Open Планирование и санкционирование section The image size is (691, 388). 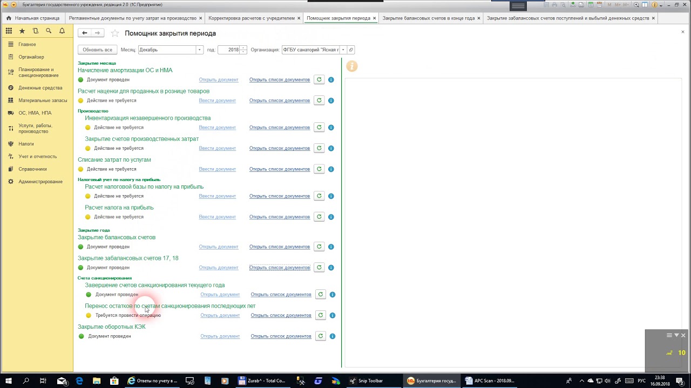(x=38, y=72)
